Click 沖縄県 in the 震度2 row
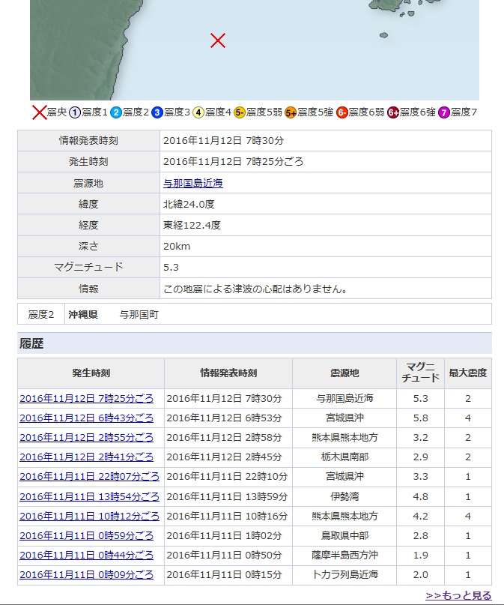The image size is (504, 605). click(x=83, y=314)
